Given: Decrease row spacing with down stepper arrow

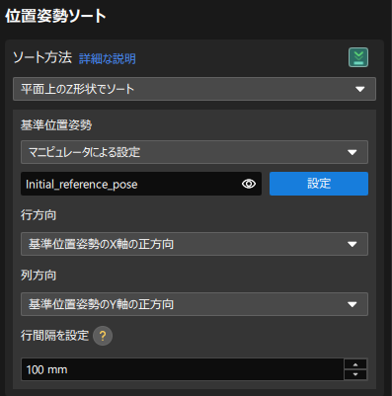Looking at the screenshot, I should click(355, 374).
